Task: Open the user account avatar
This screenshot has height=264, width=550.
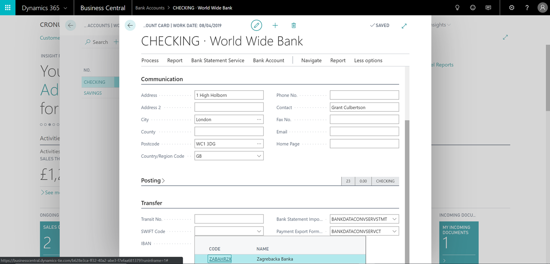Action: (x=542, y=7)
